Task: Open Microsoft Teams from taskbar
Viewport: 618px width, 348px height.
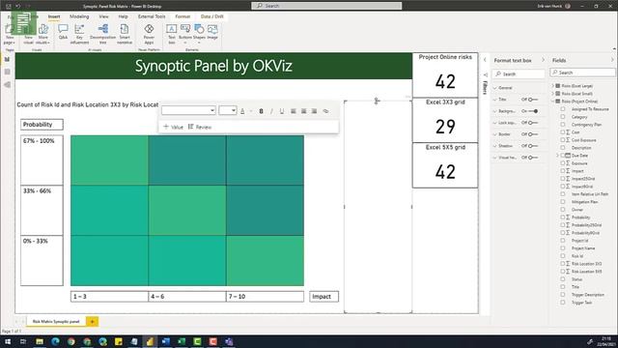Action: (x=229, y=341)
